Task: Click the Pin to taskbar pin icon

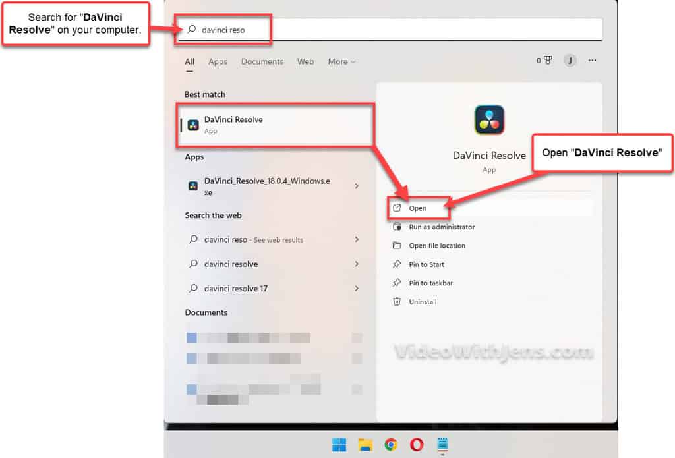Action: 397,283
